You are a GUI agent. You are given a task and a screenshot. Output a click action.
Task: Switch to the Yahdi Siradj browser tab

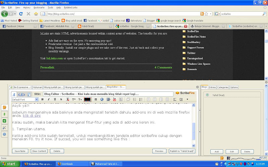click(95, 26)
